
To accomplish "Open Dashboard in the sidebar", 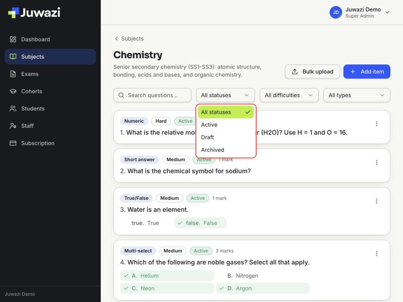I will click(x=50, y=39).
